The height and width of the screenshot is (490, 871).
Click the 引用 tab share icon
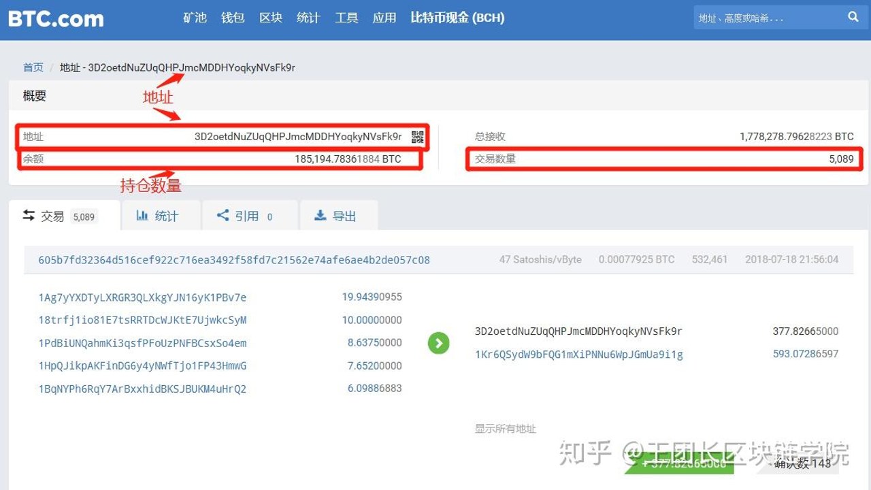click(223, 215)
